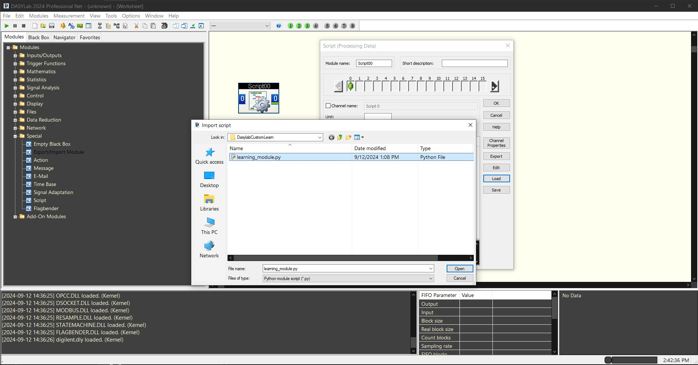
Task: Click the paste clipboard icon in toolbar
Action: (x=153, y=26)
